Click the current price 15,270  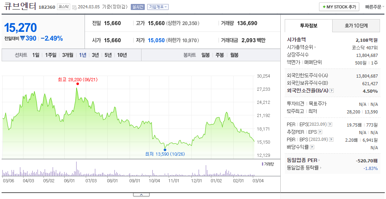click(x=20, y=27)
